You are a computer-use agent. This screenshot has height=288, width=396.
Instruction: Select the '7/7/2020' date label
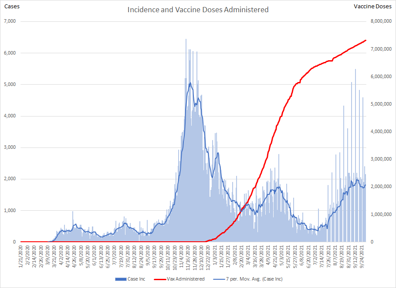(x=114, y=254)
